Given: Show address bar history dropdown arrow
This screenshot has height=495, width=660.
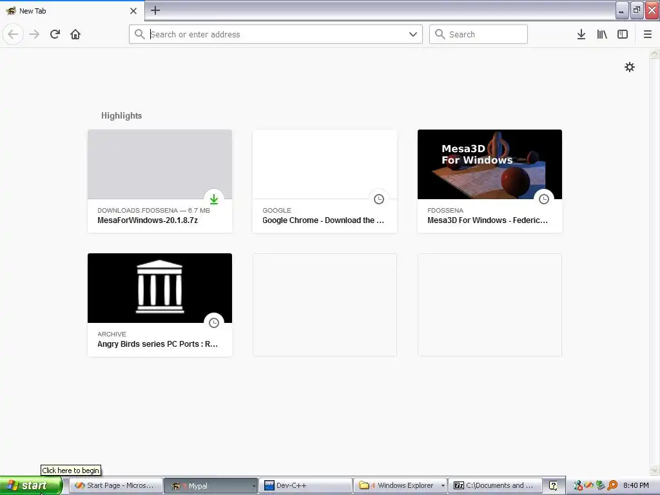Looking at the screenshot, I should (x=413, y=34).
